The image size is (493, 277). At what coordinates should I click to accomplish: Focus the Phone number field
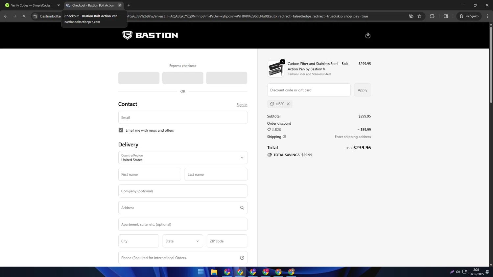click(x=183, y=258)
